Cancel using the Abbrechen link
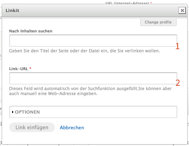Image resolution: width=189 pixels, height=146 pixels. pyautogui.click(x=72, y=127)
